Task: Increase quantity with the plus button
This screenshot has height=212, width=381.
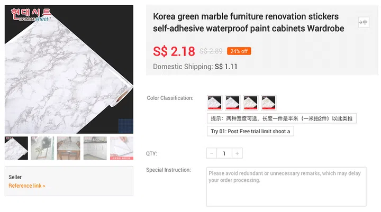Action: point(238,153)
